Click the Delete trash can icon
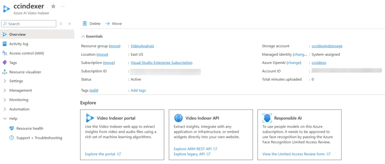385x164 pixels. point(85,24)
